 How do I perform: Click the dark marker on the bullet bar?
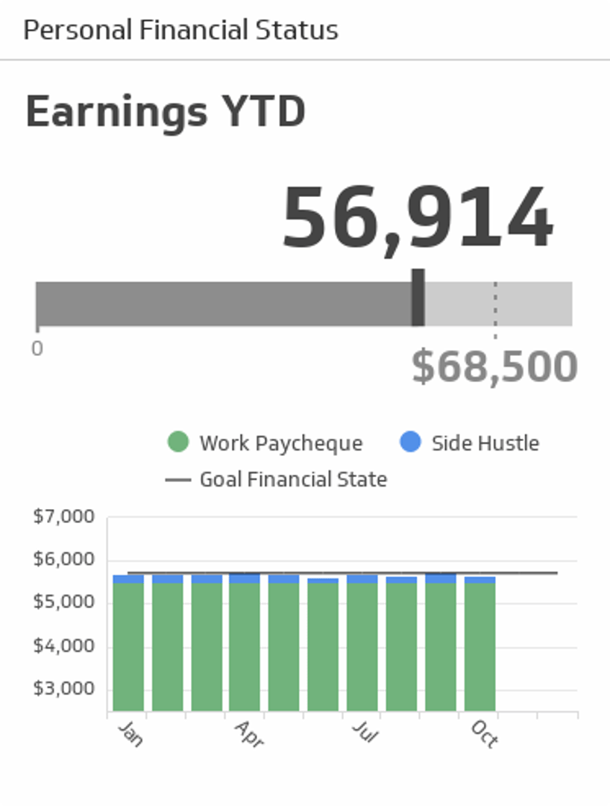coord(418,298)
